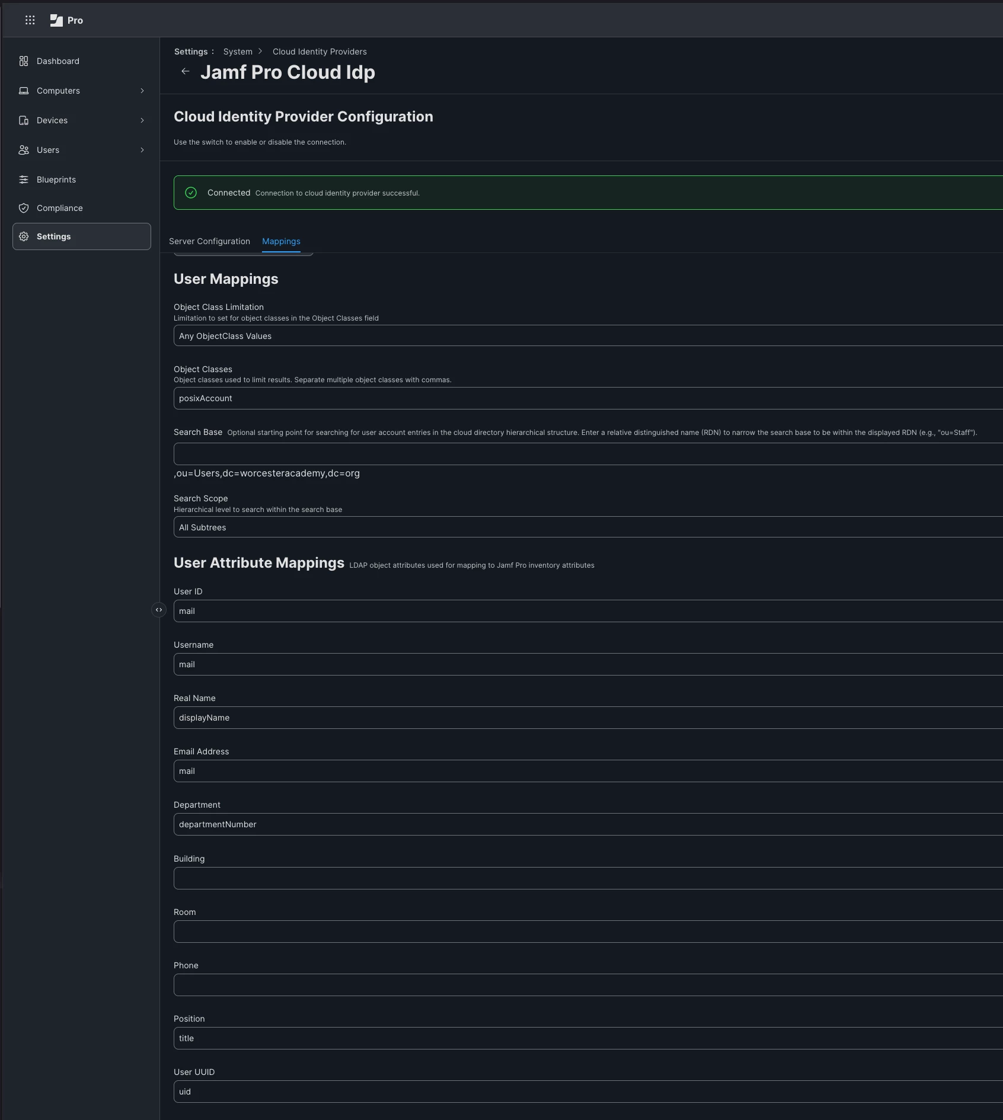The image size is (1003, 1120).
Task: Click the User ID input field
Action: click(x=588, y=611)
